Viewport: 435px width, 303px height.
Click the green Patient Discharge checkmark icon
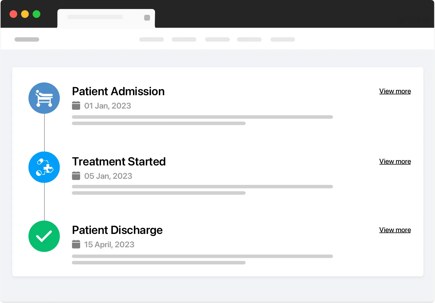[44, 236]
